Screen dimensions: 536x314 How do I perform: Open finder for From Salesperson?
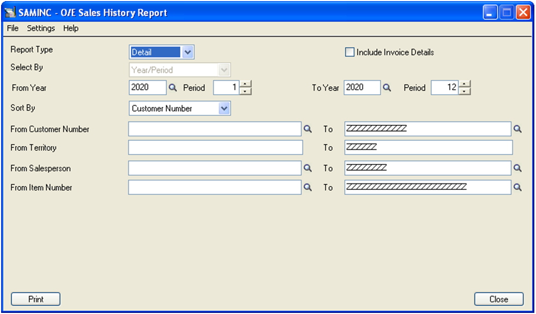pyautogui.click(x=308, y=168)
